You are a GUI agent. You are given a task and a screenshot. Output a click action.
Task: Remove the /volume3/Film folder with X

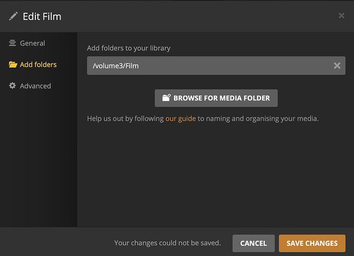[337, 66]
